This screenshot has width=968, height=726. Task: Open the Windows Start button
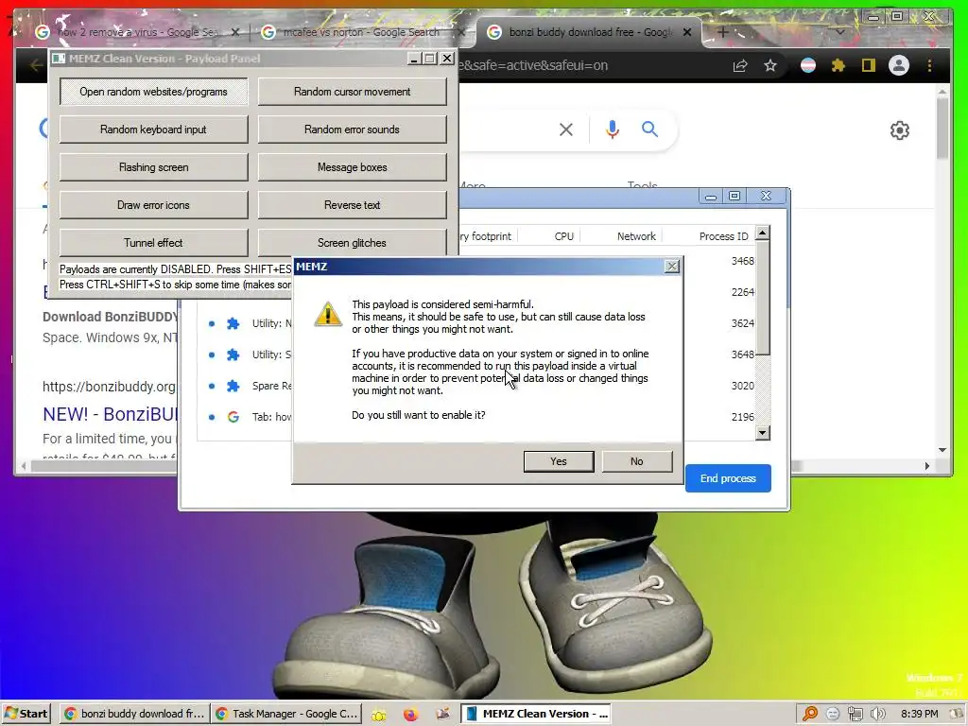(26, 714)
